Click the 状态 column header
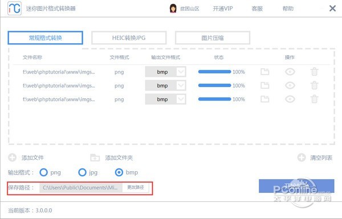 219,57
